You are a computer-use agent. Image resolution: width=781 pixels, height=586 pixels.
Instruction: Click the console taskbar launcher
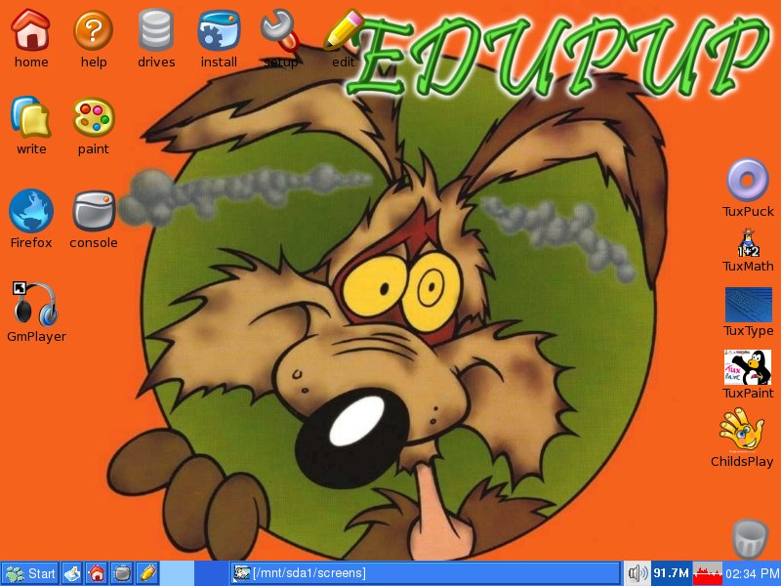(121, 573)
